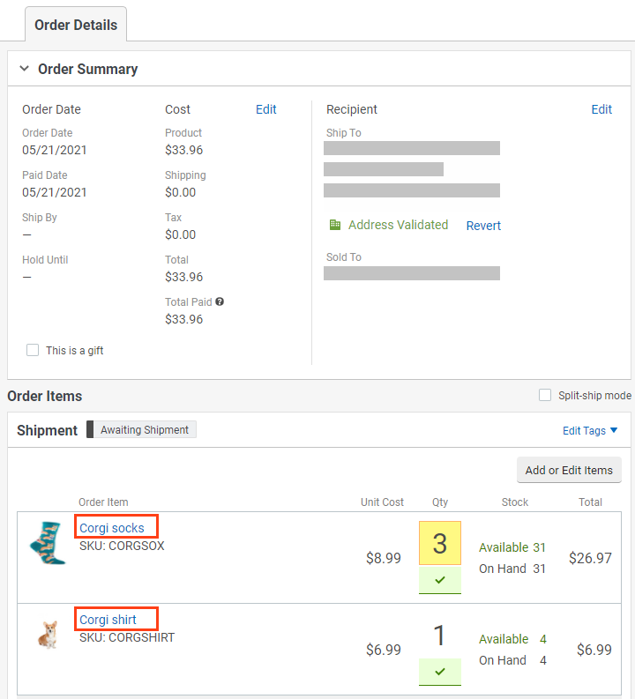635x699 pixels.
Task: Click the Awaiting Shipment status badge
Action: pyautogui.click(x=145, y=430)
